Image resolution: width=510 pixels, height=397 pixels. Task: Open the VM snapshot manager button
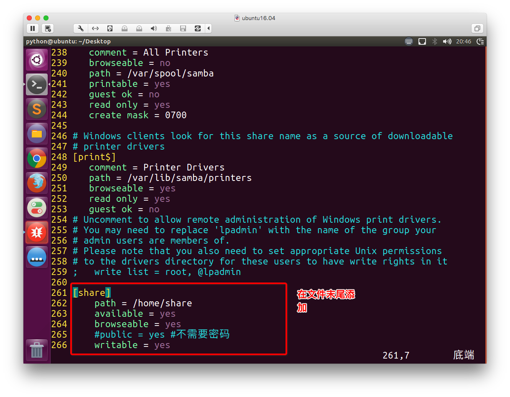[x=48, y=28]
